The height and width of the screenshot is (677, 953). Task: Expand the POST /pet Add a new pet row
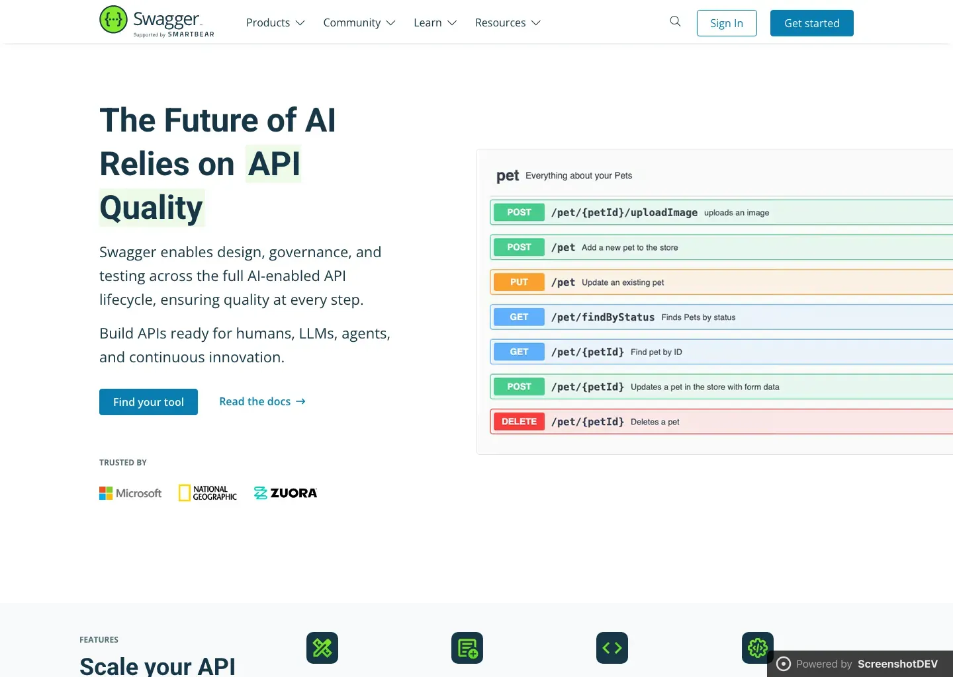pyautogui.click(x=721, y=247)
